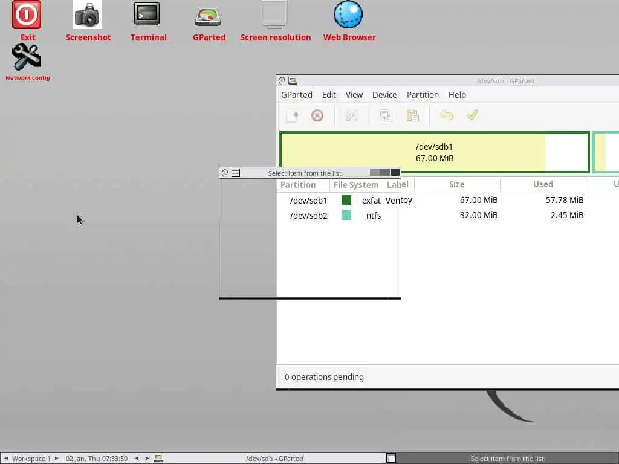
Task: Click the Resize/Move toolbar icon
Action: pos(351,115)
